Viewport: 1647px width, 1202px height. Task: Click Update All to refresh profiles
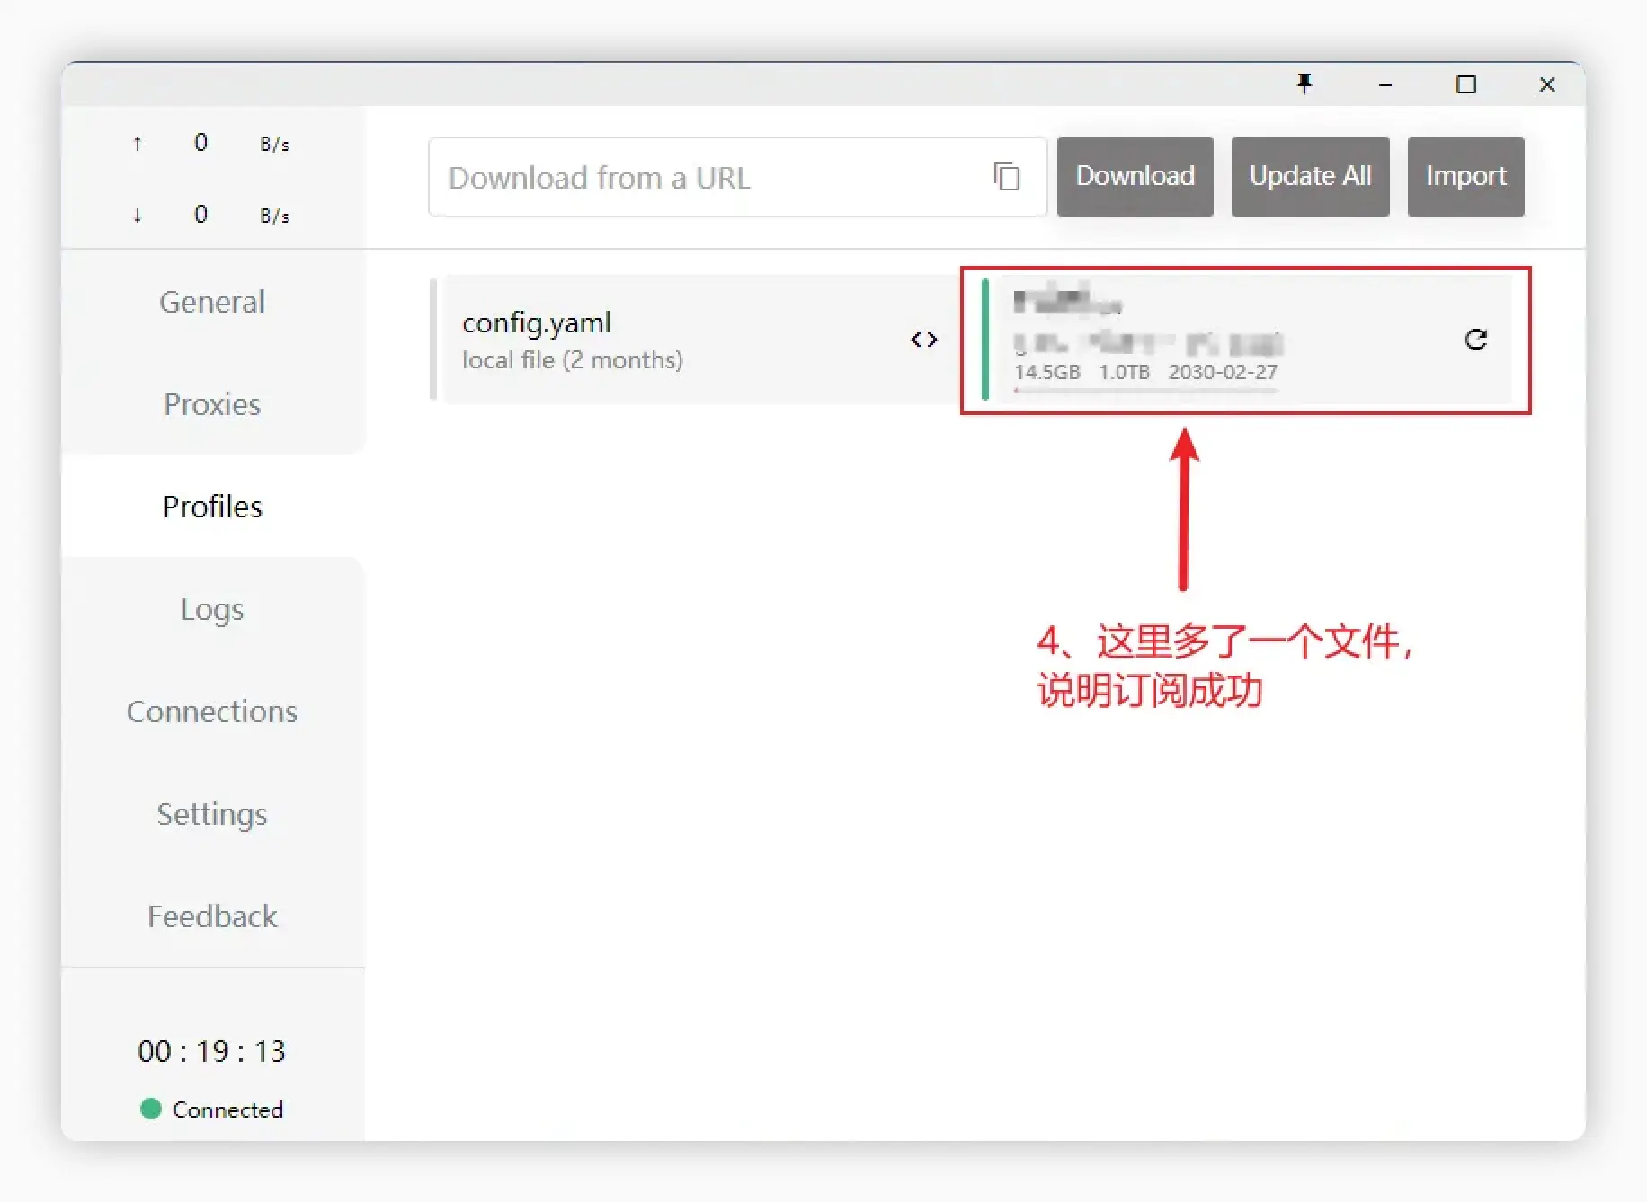(x=1310, y=176)
